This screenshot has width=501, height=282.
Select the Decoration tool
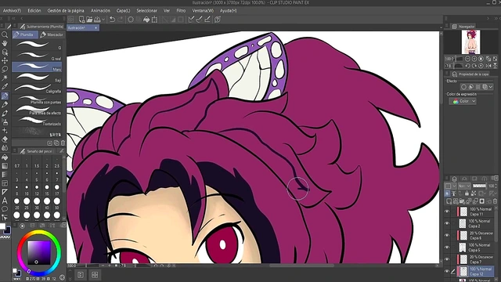5,131
